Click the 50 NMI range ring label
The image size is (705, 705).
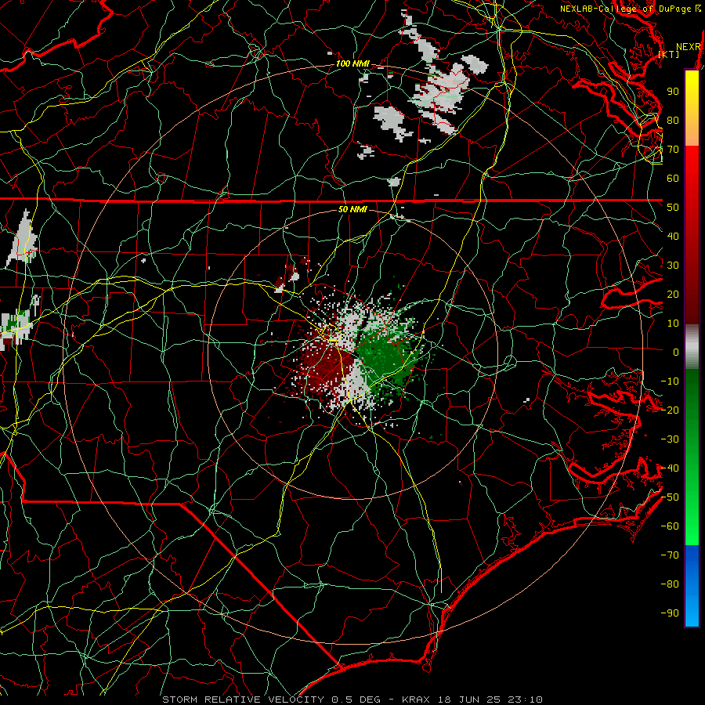point(352,209)
